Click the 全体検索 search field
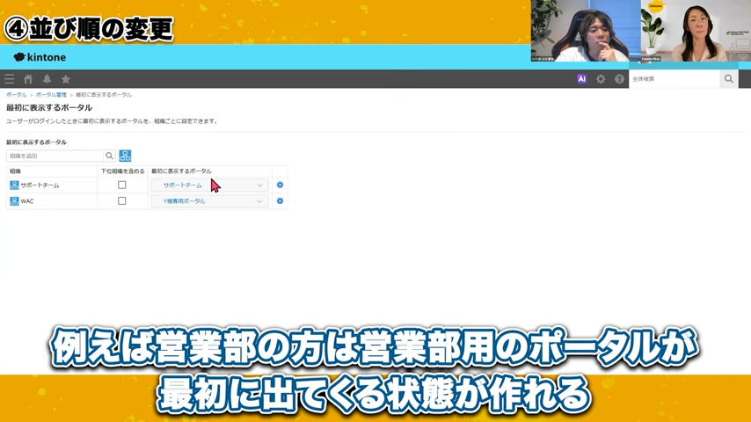Screen dimensions: 751x422 click(x=674, y=79)
